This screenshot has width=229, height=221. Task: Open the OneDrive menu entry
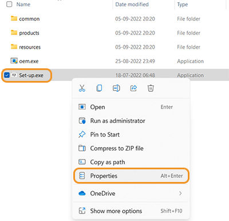click(131, 193)
